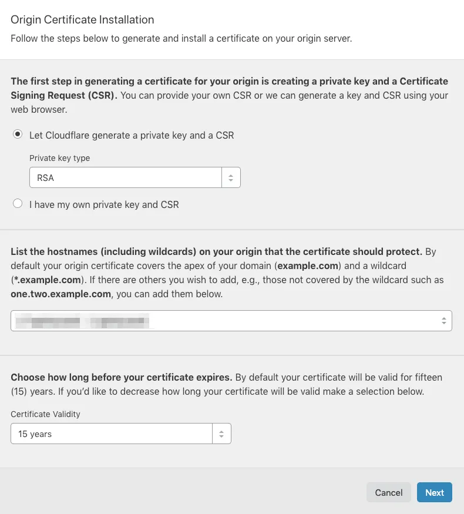Click the Next button
The image size is (464, 514).
tap(435, 492)
